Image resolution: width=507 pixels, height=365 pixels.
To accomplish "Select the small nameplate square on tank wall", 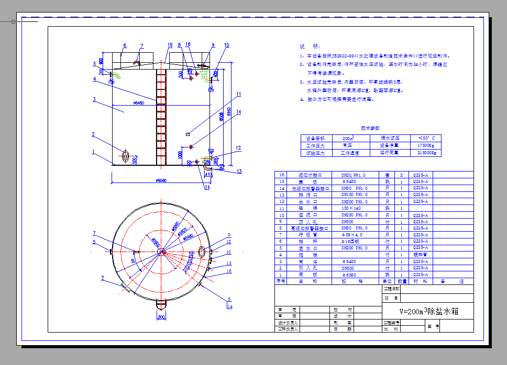I will [188, 135].
